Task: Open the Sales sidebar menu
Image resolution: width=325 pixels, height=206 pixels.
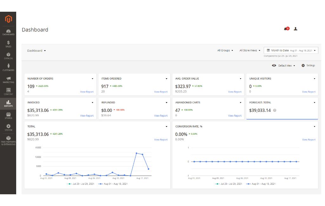Action: coord(8,44)
